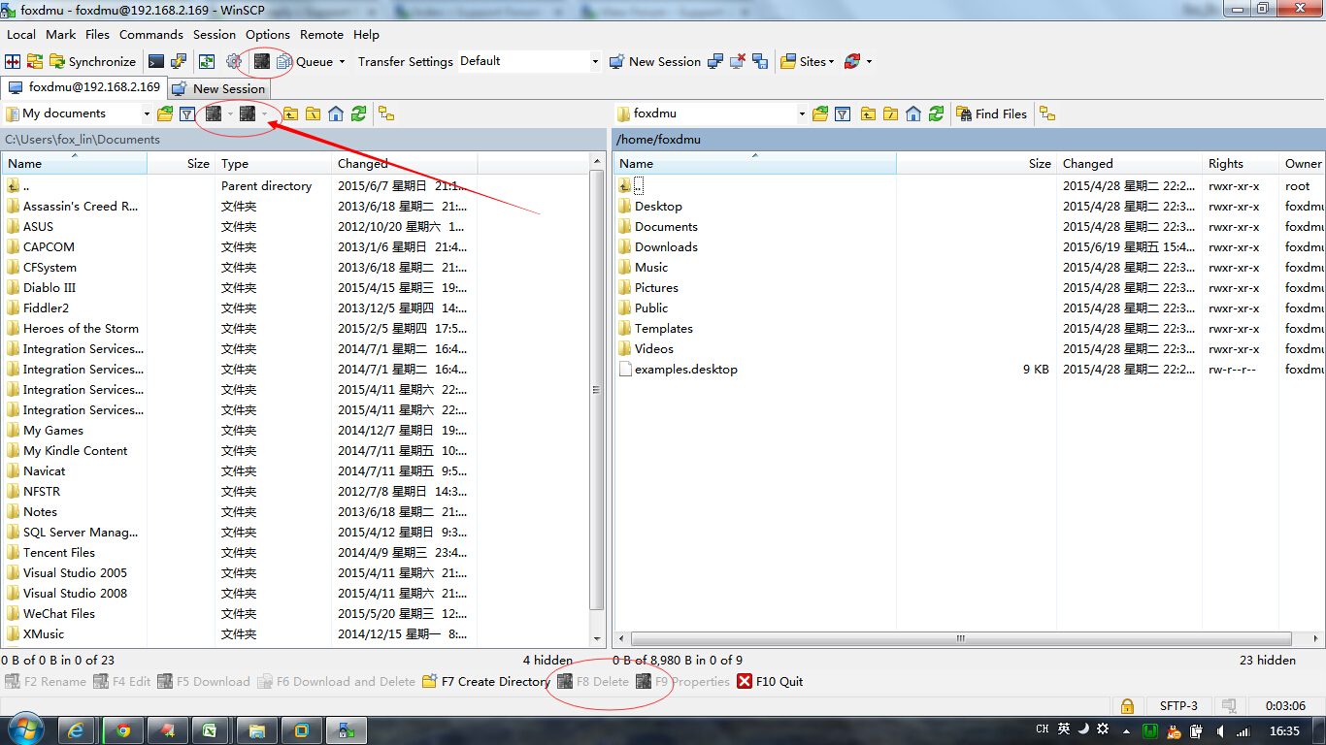Click F7 Create Directory button
This screenshot has height=745, width=1326.
pos(486,681)
